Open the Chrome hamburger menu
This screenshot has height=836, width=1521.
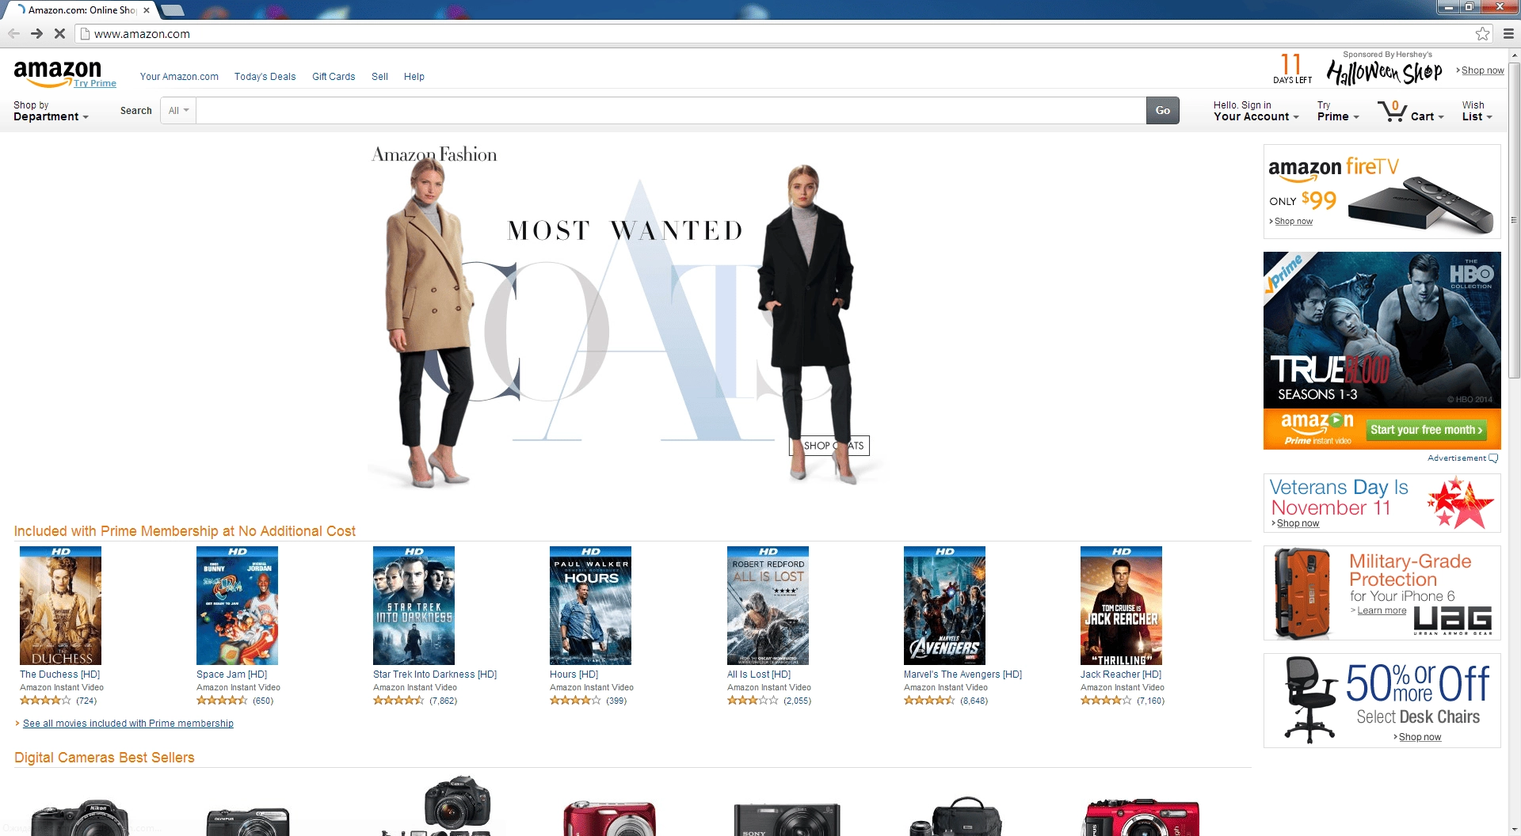coord(1508,33)
